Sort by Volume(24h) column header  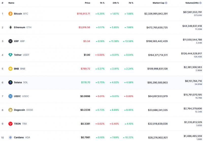point(192,3)
